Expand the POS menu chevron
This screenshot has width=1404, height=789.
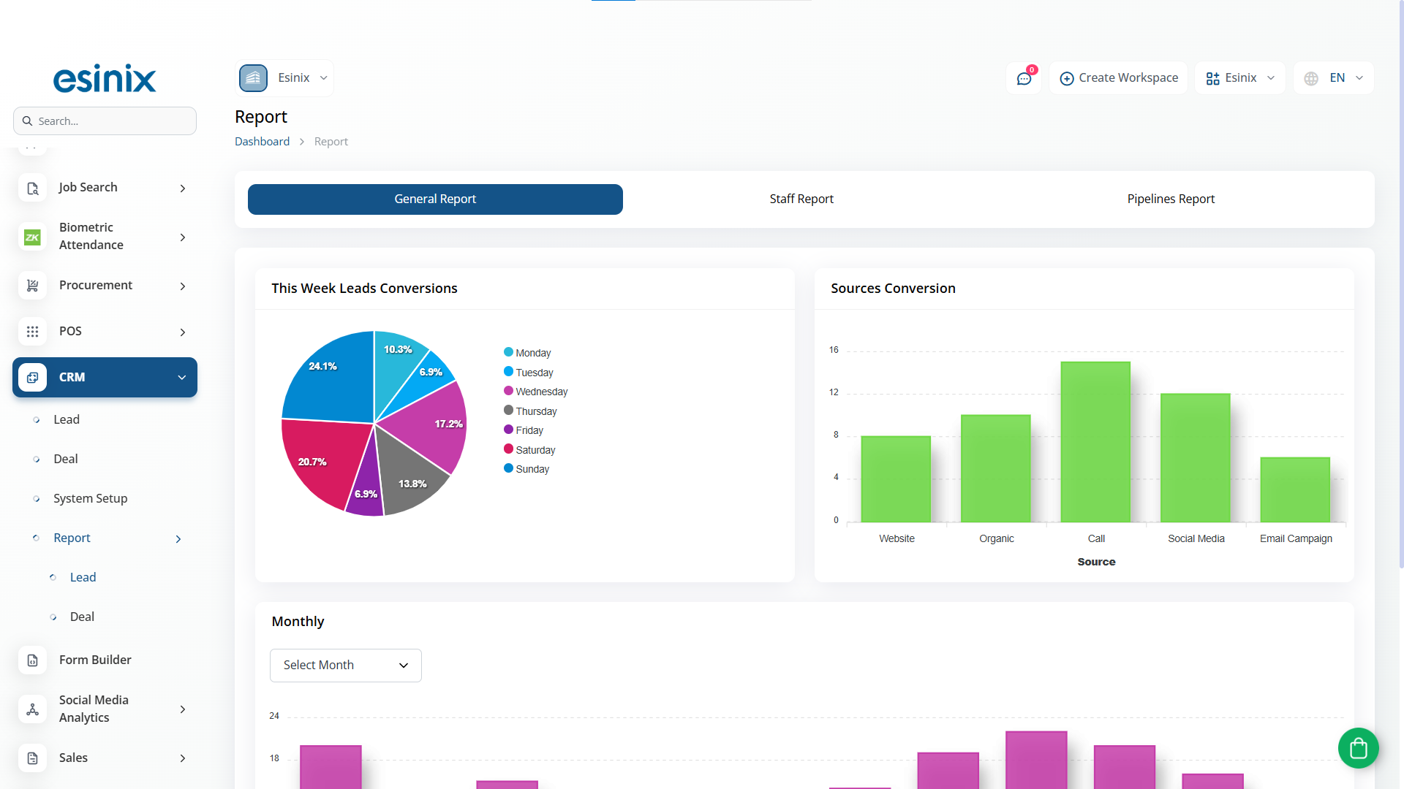point(183,332)
